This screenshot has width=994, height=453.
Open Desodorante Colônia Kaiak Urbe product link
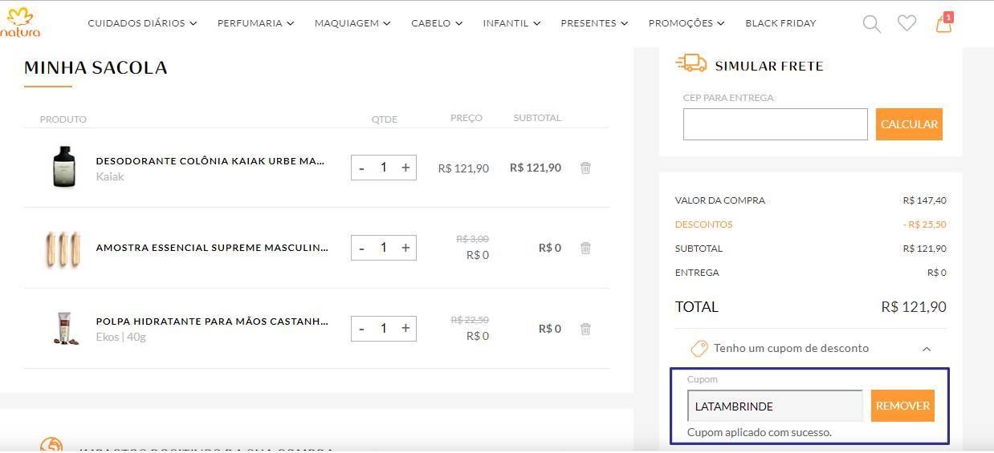coord(210,161)
